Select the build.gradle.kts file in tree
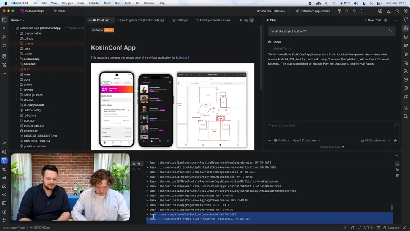This screenshot has width=410, height=231. (x=34, y=126)
